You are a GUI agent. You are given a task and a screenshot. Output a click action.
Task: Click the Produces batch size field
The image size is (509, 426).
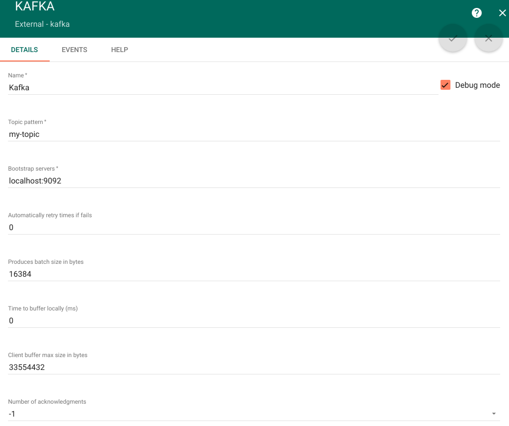pos(253,274)
